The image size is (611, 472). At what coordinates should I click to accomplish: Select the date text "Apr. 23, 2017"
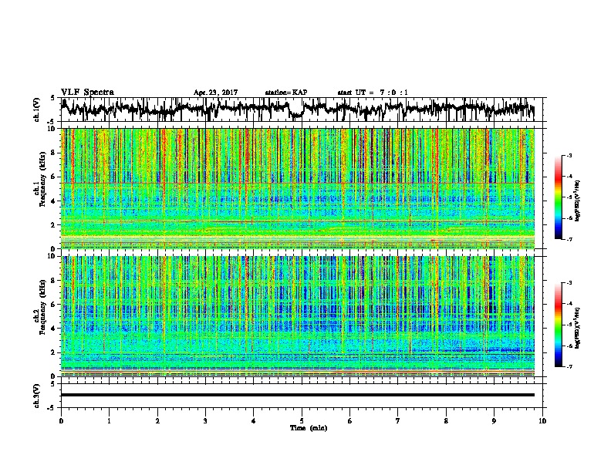215,93
